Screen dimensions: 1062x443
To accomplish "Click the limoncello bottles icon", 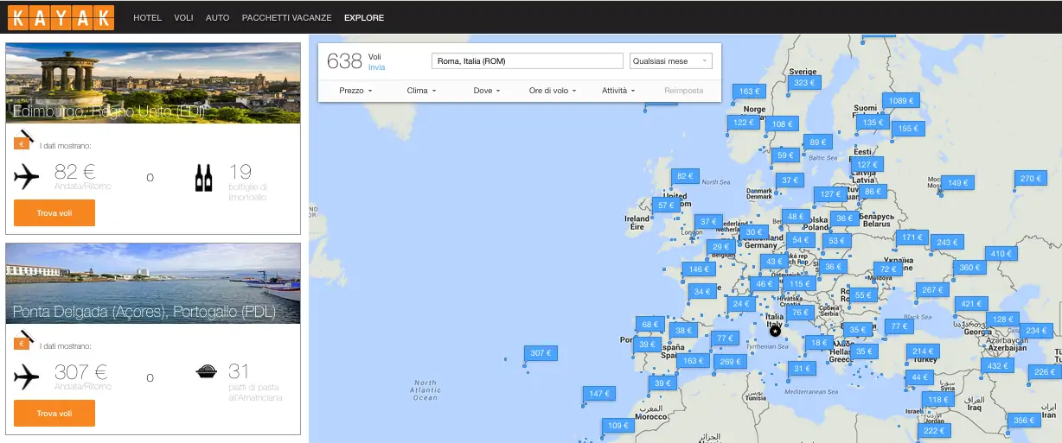I will 204,178.
